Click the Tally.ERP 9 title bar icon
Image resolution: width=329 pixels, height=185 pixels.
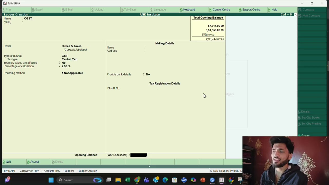click(5, 3)
